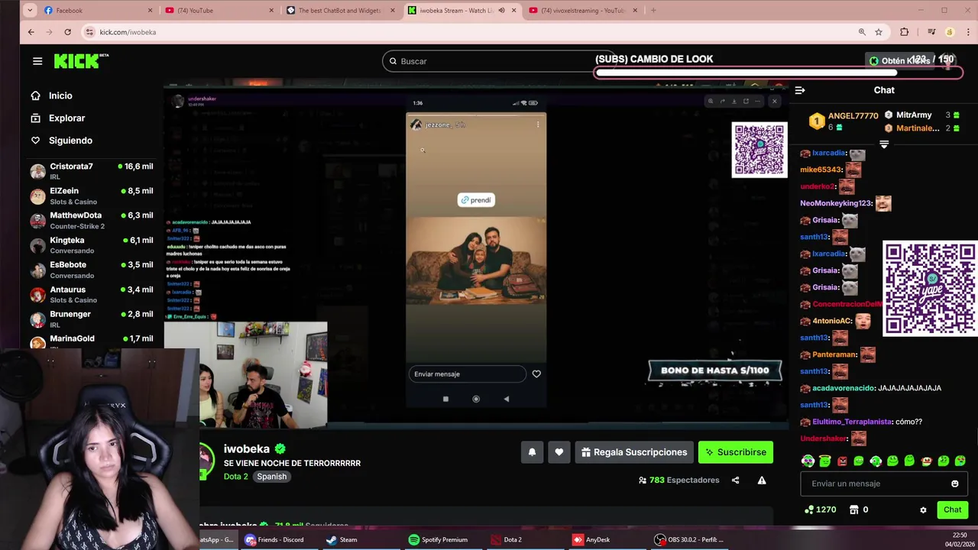Open the browser extensions puzzle icon
Image resolution: width=978 pixels, height=550 pixels.
(905, 32)
